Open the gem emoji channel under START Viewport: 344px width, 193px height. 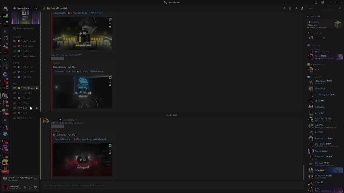coord(26,72)
